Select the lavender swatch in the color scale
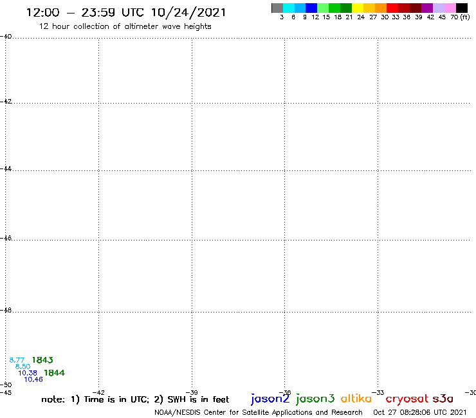This screenshot has height=418, width=476. 439,8
